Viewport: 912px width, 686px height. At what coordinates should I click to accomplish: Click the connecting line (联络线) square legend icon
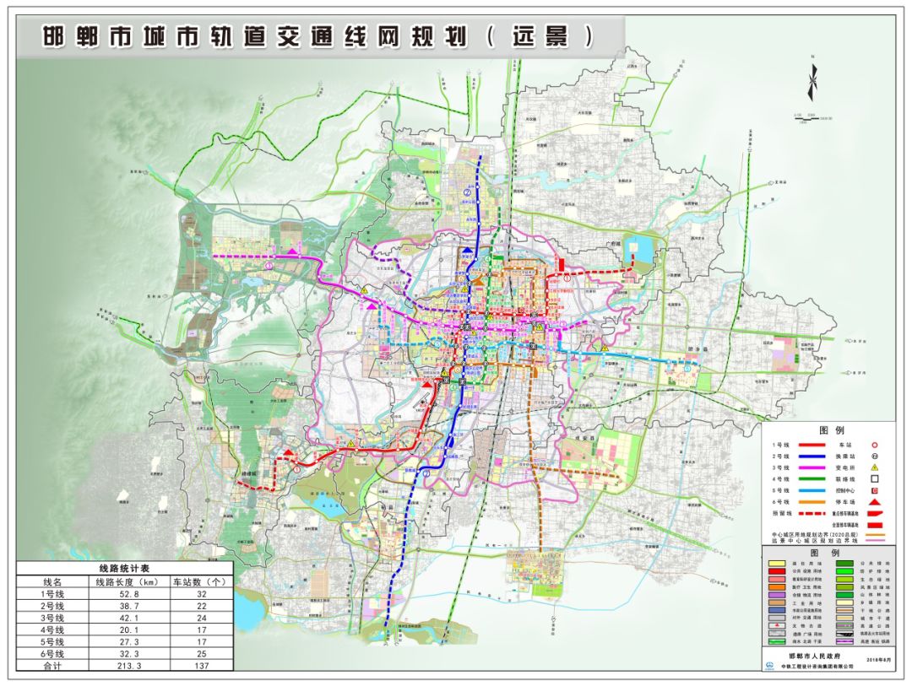(875, 478)
